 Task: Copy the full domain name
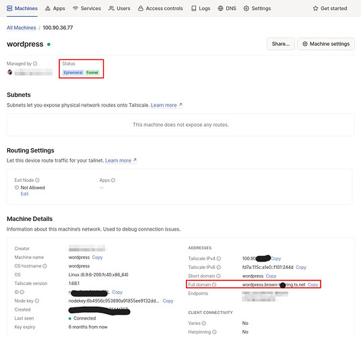(313, 284)
